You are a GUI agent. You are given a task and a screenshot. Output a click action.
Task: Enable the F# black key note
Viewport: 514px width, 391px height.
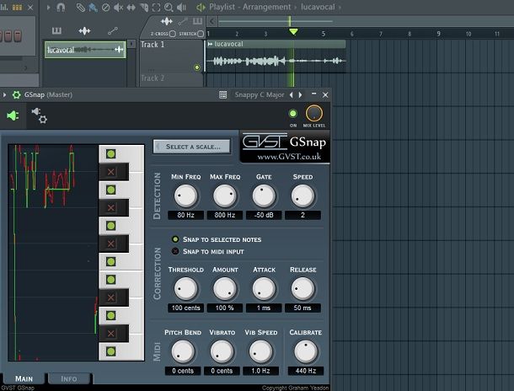click(110, 244)
